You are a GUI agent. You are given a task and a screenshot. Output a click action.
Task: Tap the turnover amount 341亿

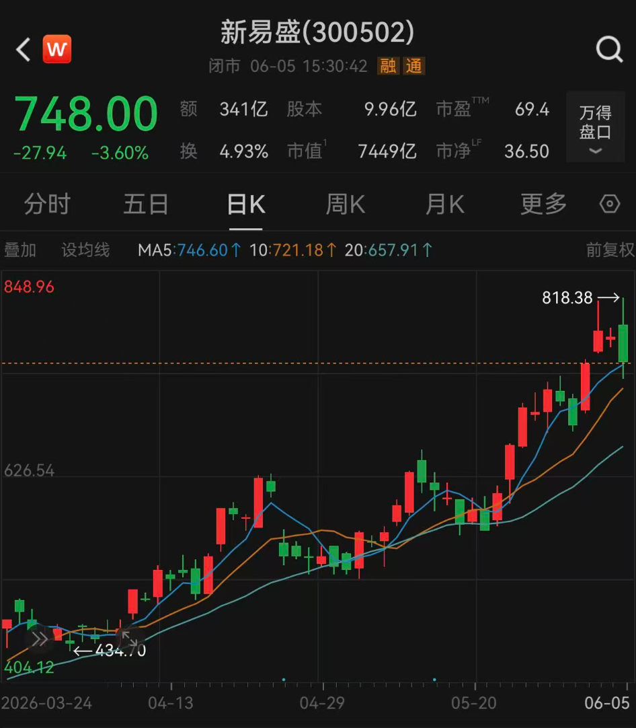coord(243,110)
